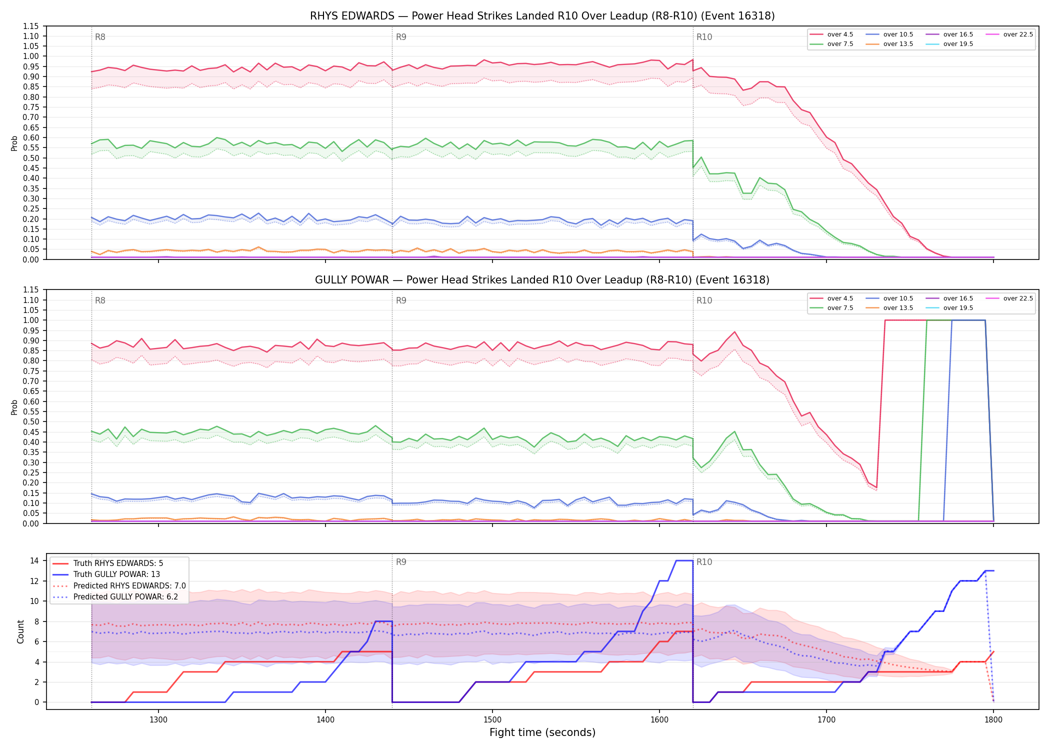1050x750 pixels.
Task: Click the 1400 x-axis tick label
Action: [325, 719]
